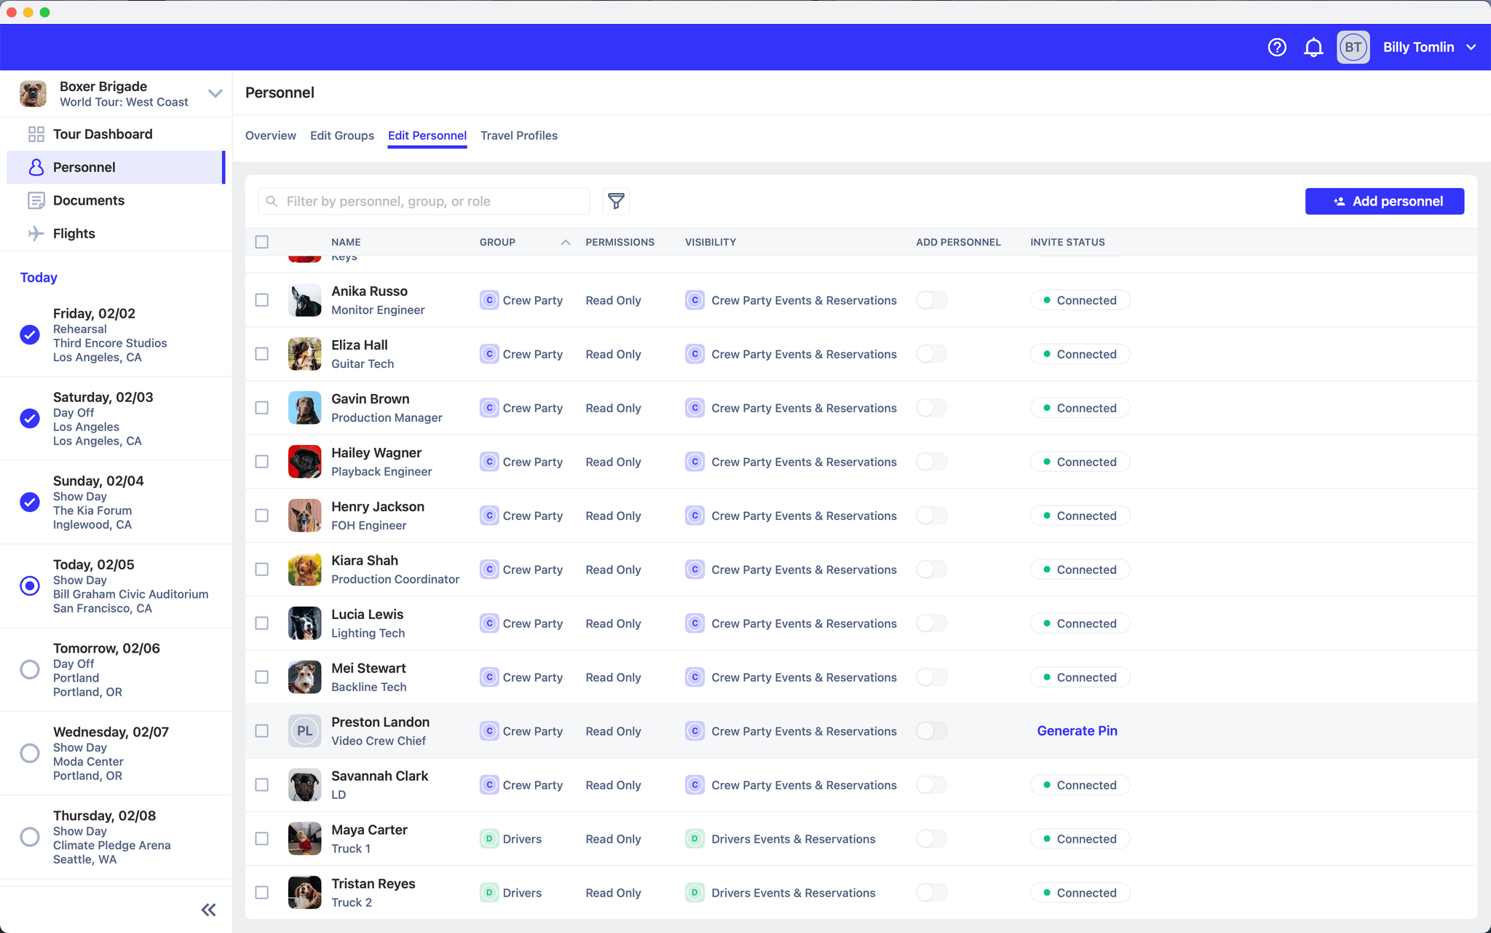Click Connected status for Gavin Brown

[1080, 408]
